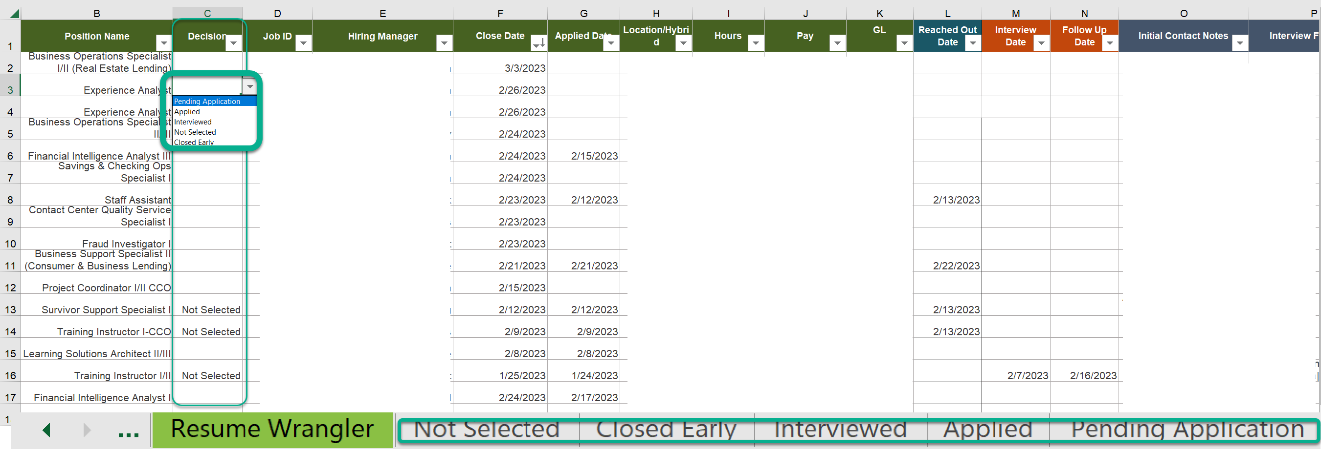Click the follow up date 2/16/2023 cell
The image size is (1321, 449).
pos(1085,371)
